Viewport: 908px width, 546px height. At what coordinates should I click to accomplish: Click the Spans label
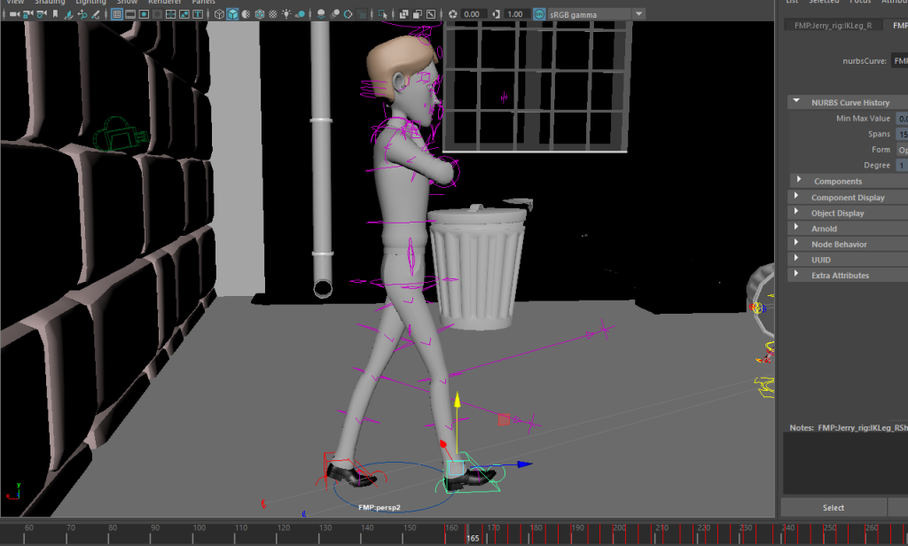[879, 134]
